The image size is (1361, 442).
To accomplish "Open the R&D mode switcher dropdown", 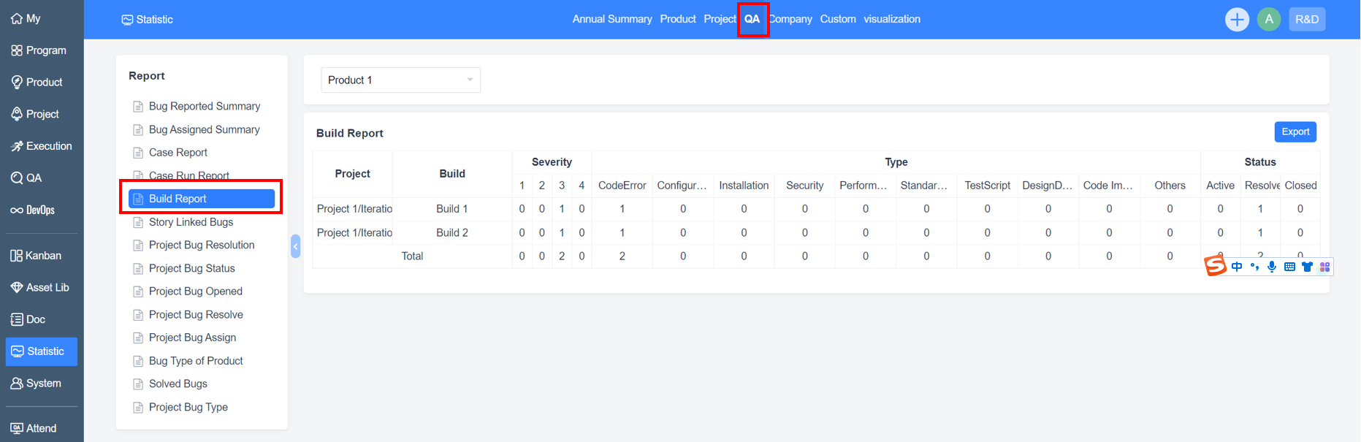I will pyautogui.click(x=1306, y=20).
